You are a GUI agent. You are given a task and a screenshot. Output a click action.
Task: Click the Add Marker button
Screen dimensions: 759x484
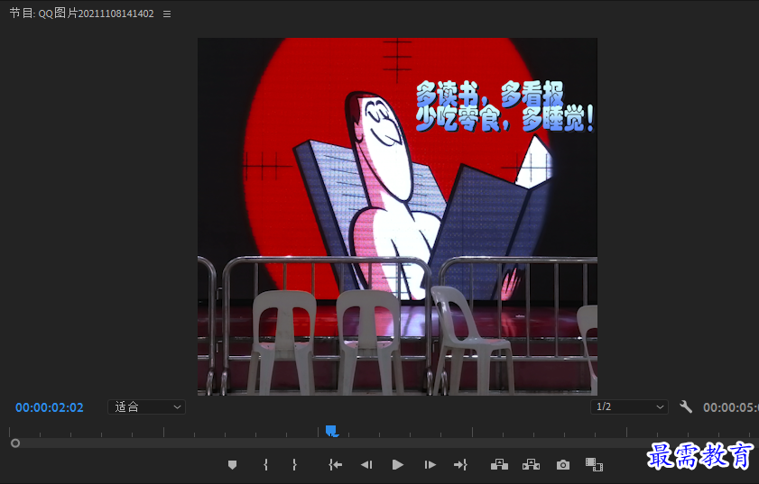tap(232, 465)
